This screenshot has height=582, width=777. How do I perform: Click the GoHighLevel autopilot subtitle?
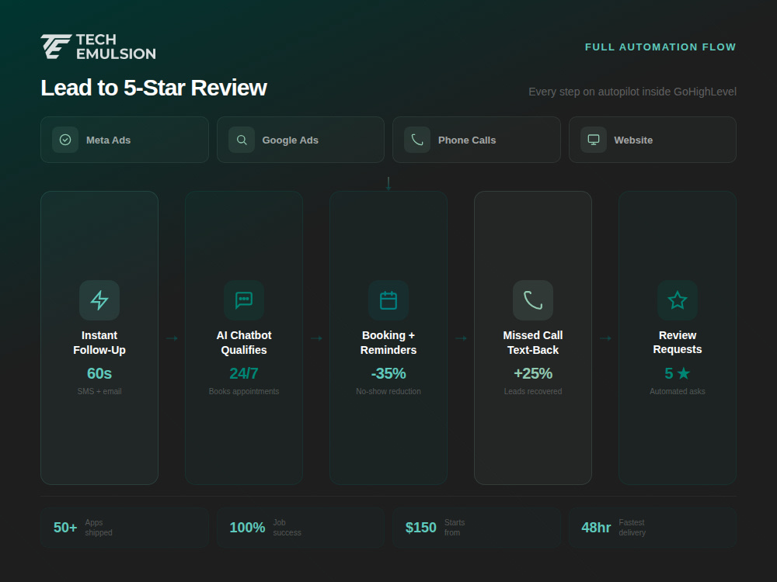(632, 92)
